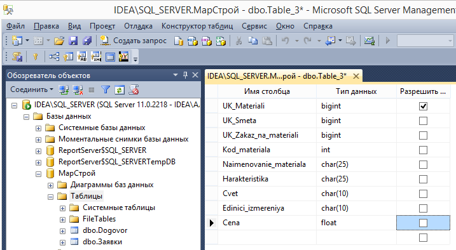Open the Файл menu

pyautogui.click(x=15, y=26)
